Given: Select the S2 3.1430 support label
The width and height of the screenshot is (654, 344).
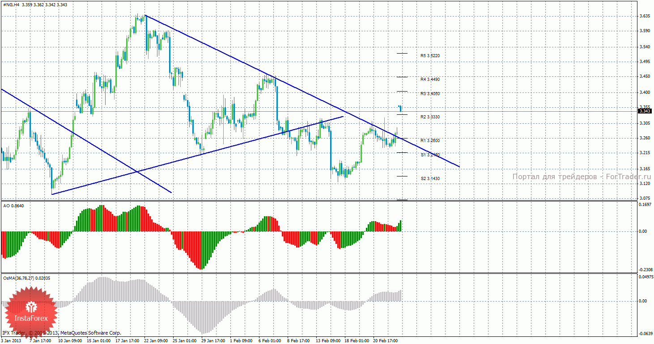Looking at the screenshot, I should (x=430, y=178).
